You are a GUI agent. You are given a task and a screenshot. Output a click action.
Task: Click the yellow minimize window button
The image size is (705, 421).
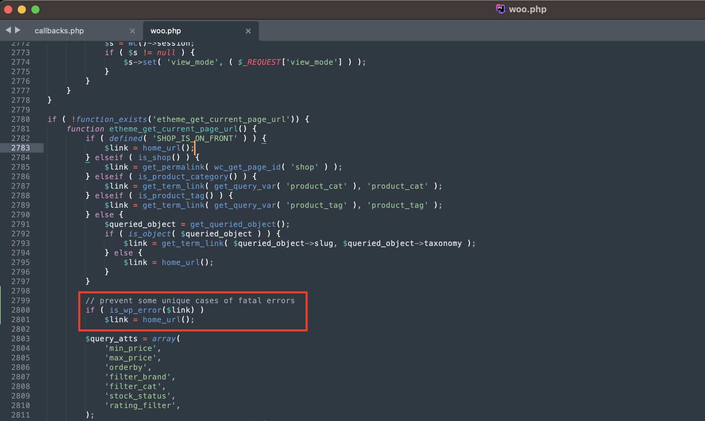[x=22, y=10]
